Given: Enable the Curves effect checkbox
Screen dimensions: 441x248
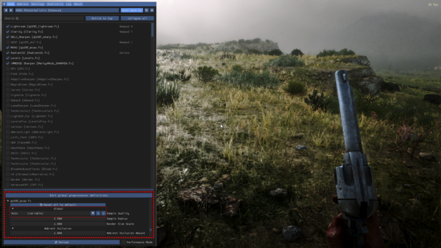Looking at the screenshot, I should point(8,90).
